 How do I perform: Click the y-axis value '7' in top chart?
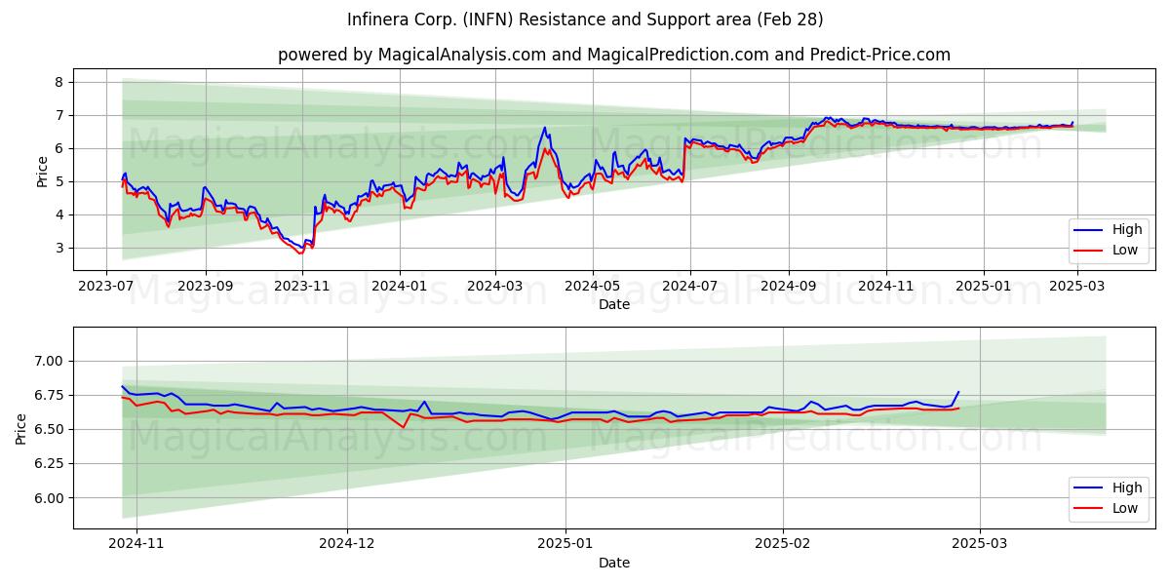(x=59, y=115)
